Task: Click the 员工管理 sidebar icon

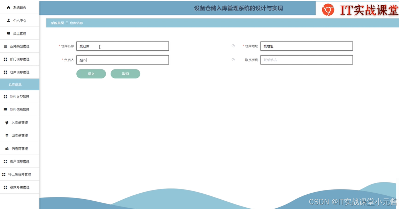Action: [8, 33]
